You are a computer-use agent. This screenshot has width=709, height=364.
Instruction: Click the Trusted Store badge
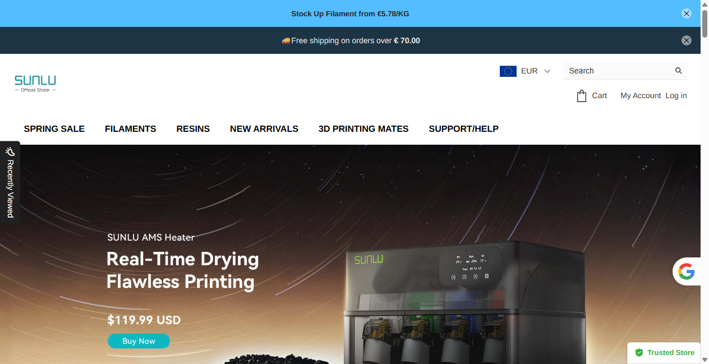pos(664,353)
